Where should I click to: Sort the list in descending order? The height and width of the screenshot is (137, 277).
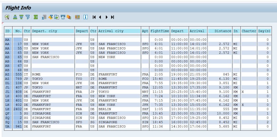[21, 17]
